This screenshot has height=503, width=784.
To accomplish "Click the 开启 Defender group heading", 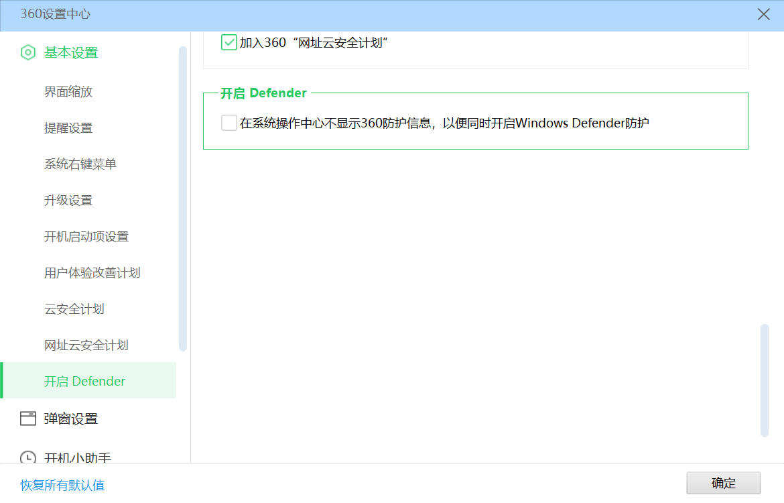I will (x=263, y=93).
